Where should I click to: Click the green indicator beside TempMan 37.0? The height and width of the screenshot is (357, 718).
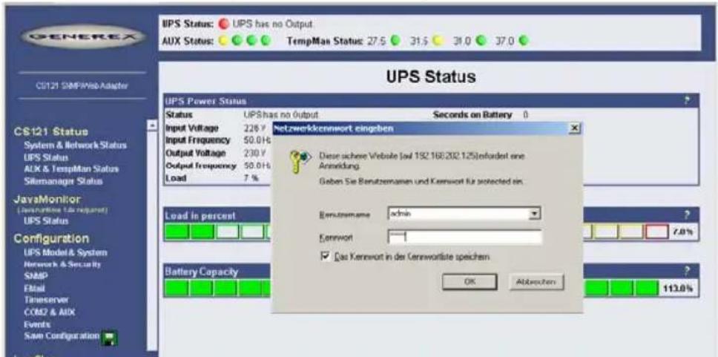523,42
